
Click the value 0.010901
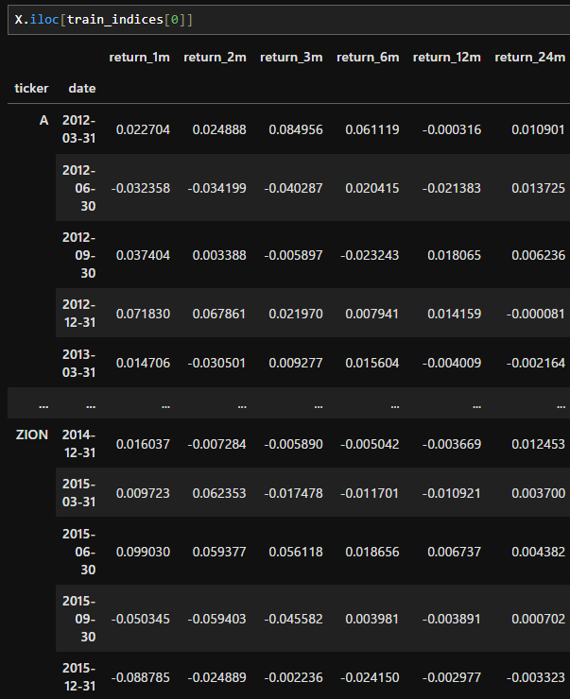tap(538, 129)
